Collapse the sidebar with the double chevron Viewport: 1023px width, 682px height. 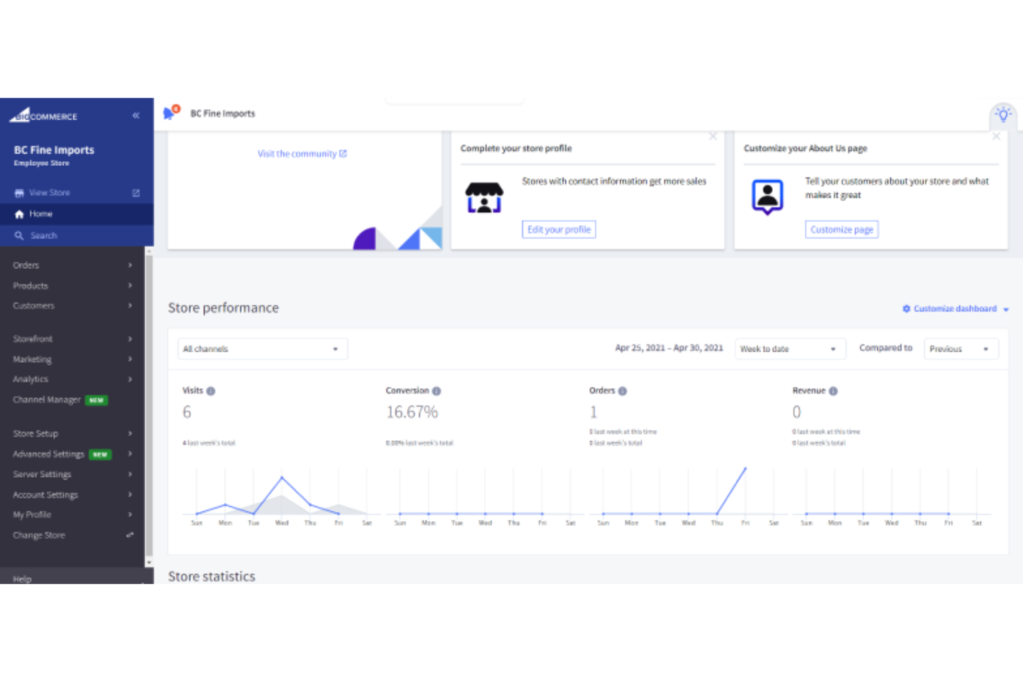[136, 115]
